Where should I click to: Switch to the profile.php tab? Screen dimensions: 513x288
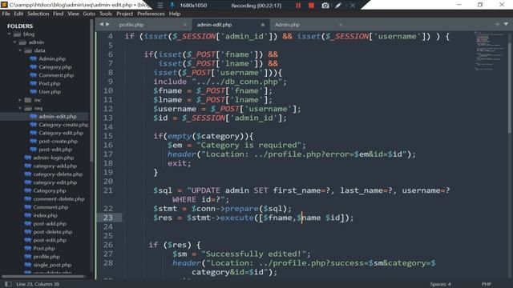[x=131, y=25]
